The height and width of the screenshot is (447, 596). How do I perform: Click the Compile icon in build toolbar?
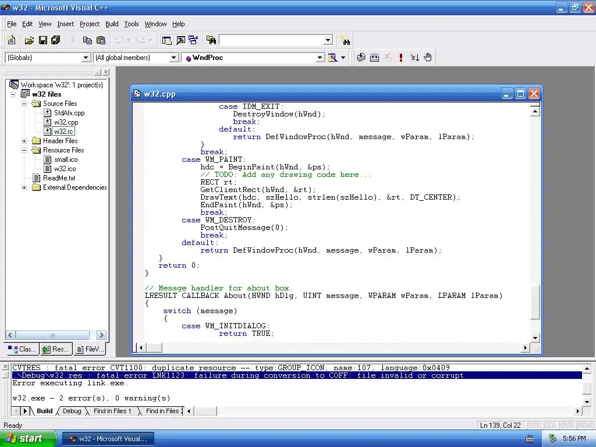click(361, 58)
